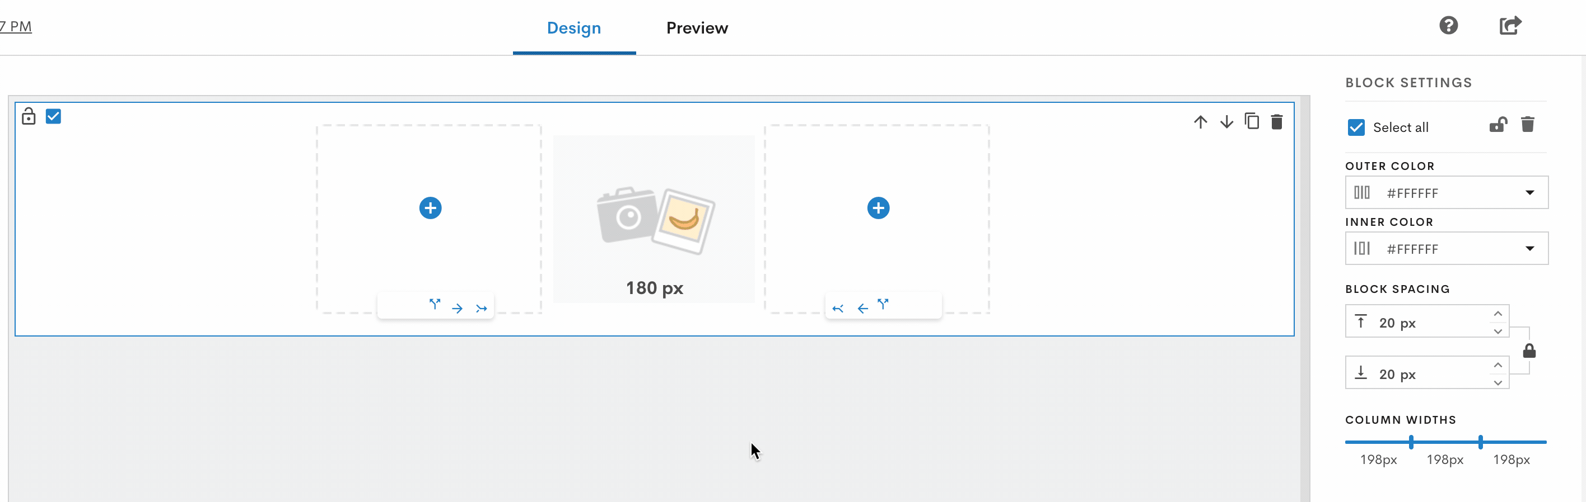Decrease top block spacing
This screenshot has height=502, width=1586.
[1498, 331]
